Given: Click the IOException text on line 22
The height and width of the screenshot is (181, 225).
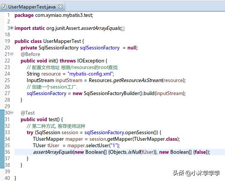Looking at the screenshot, I should [91, 61].
